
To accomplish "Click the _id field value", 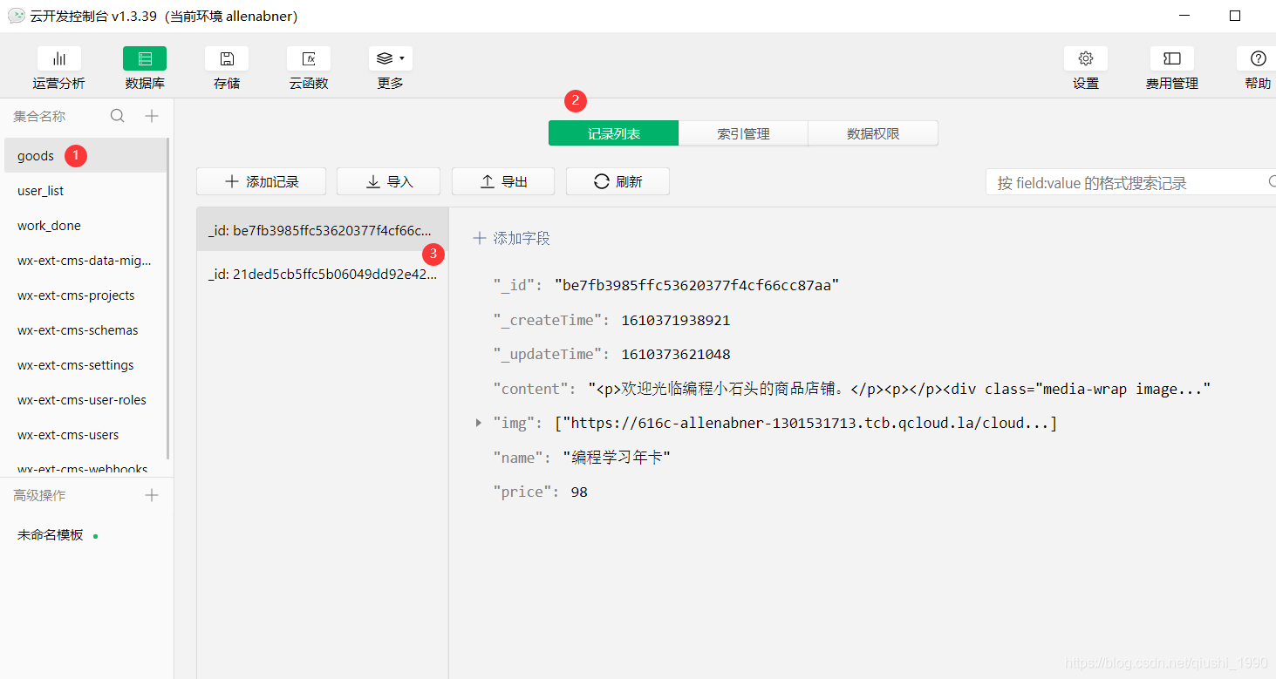I will click(x=697, y=285).
